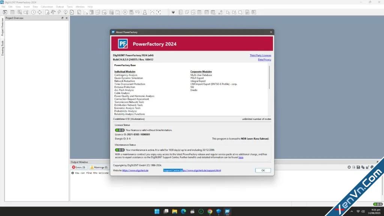Open the Help menu
The width and height of the screenshot is (384, 216).
90,7
